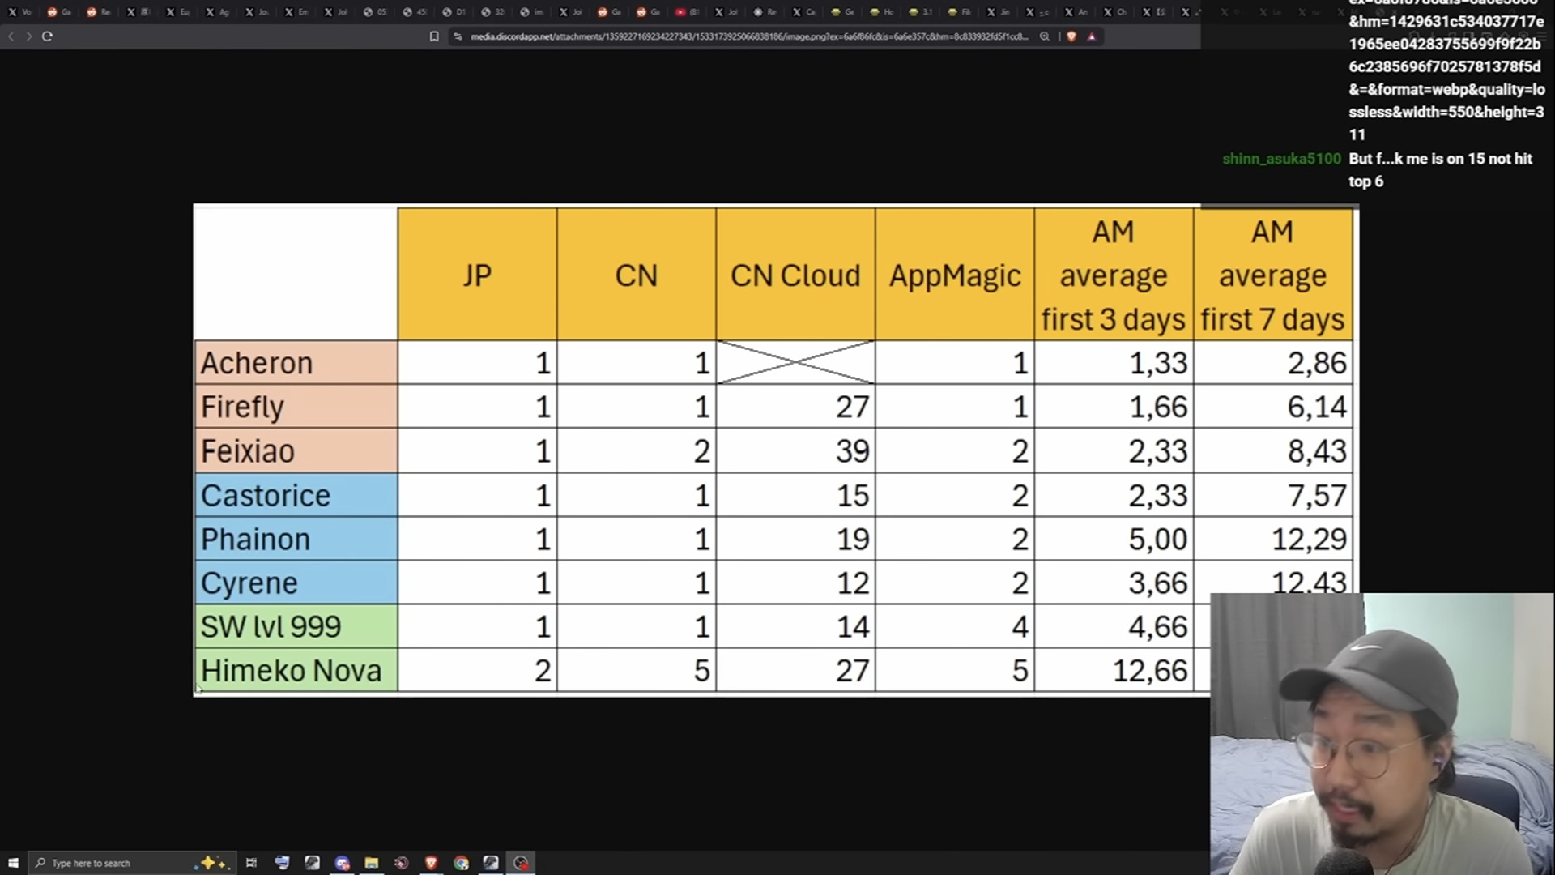Click the "AM average first 7 days" header

tap(1272, 275)
